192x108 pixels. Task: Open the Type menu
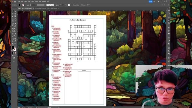tap(29, 1)
